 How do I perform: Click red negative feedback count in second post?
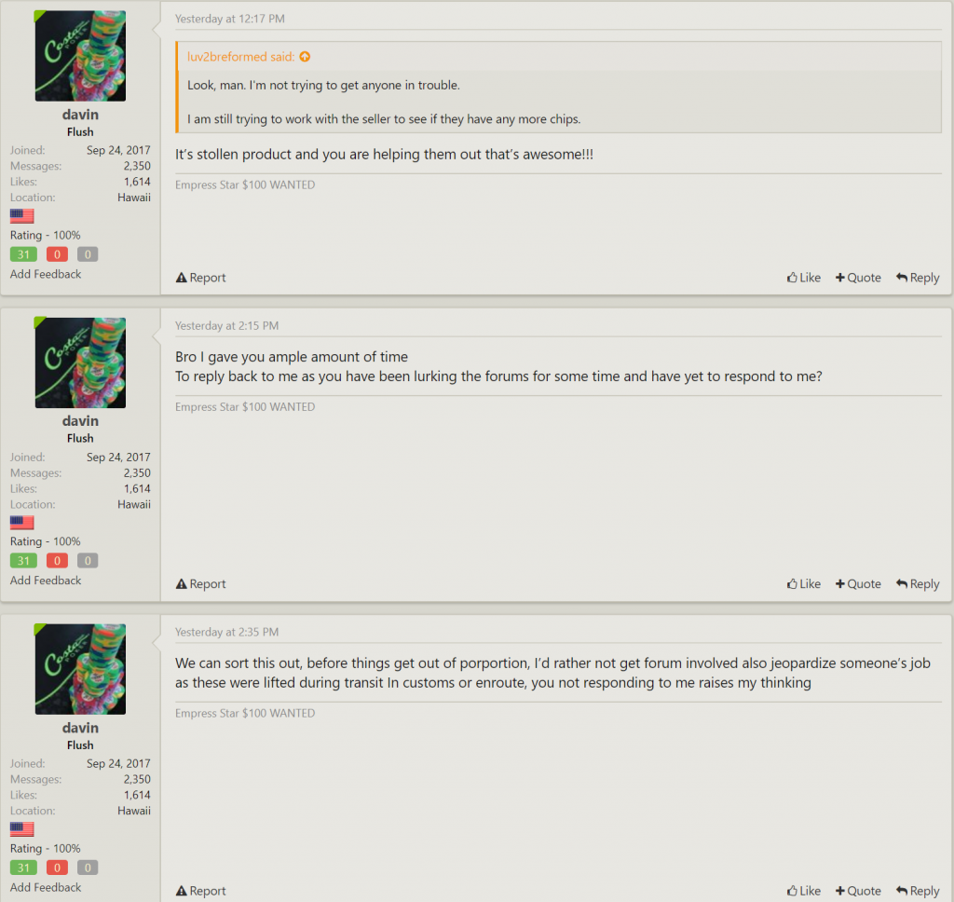coord(57,561)
